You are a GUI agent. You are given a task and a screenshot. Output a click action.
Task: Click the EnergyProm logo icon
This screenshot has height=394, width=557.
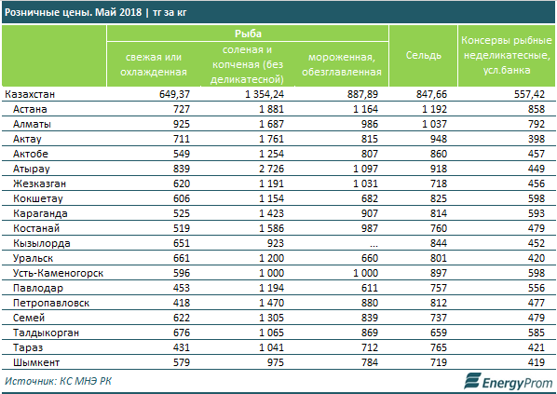(472, 381)
